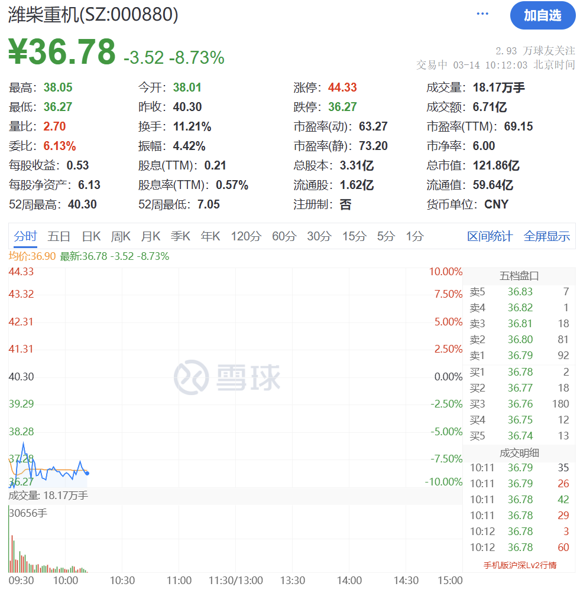The width and height of the screenshot is (580, 590).
Task: Click the 卖3 order row at 36.81
Action: click(519, 324)
